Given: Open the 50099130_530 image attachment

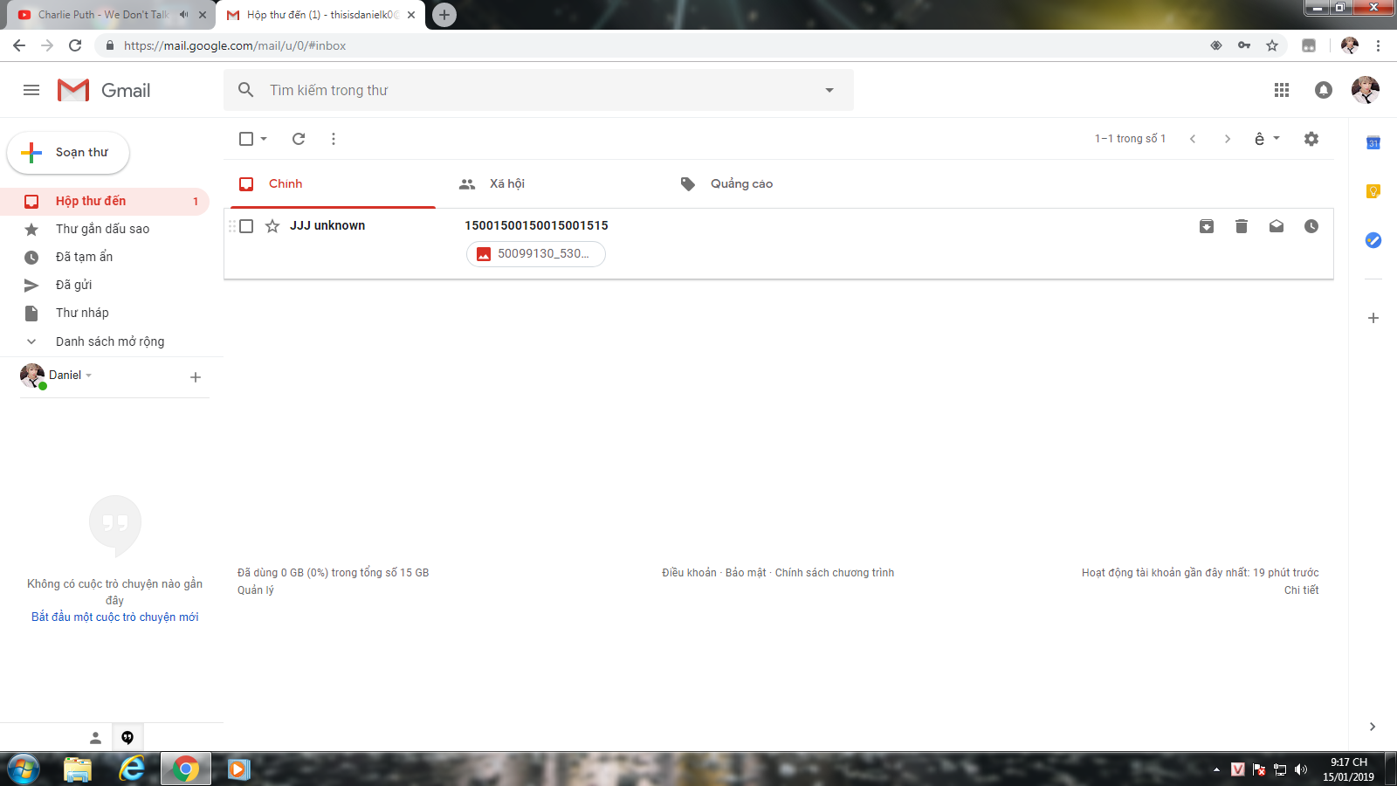Looking at the screenshot, I should click(x=536, y=254).
